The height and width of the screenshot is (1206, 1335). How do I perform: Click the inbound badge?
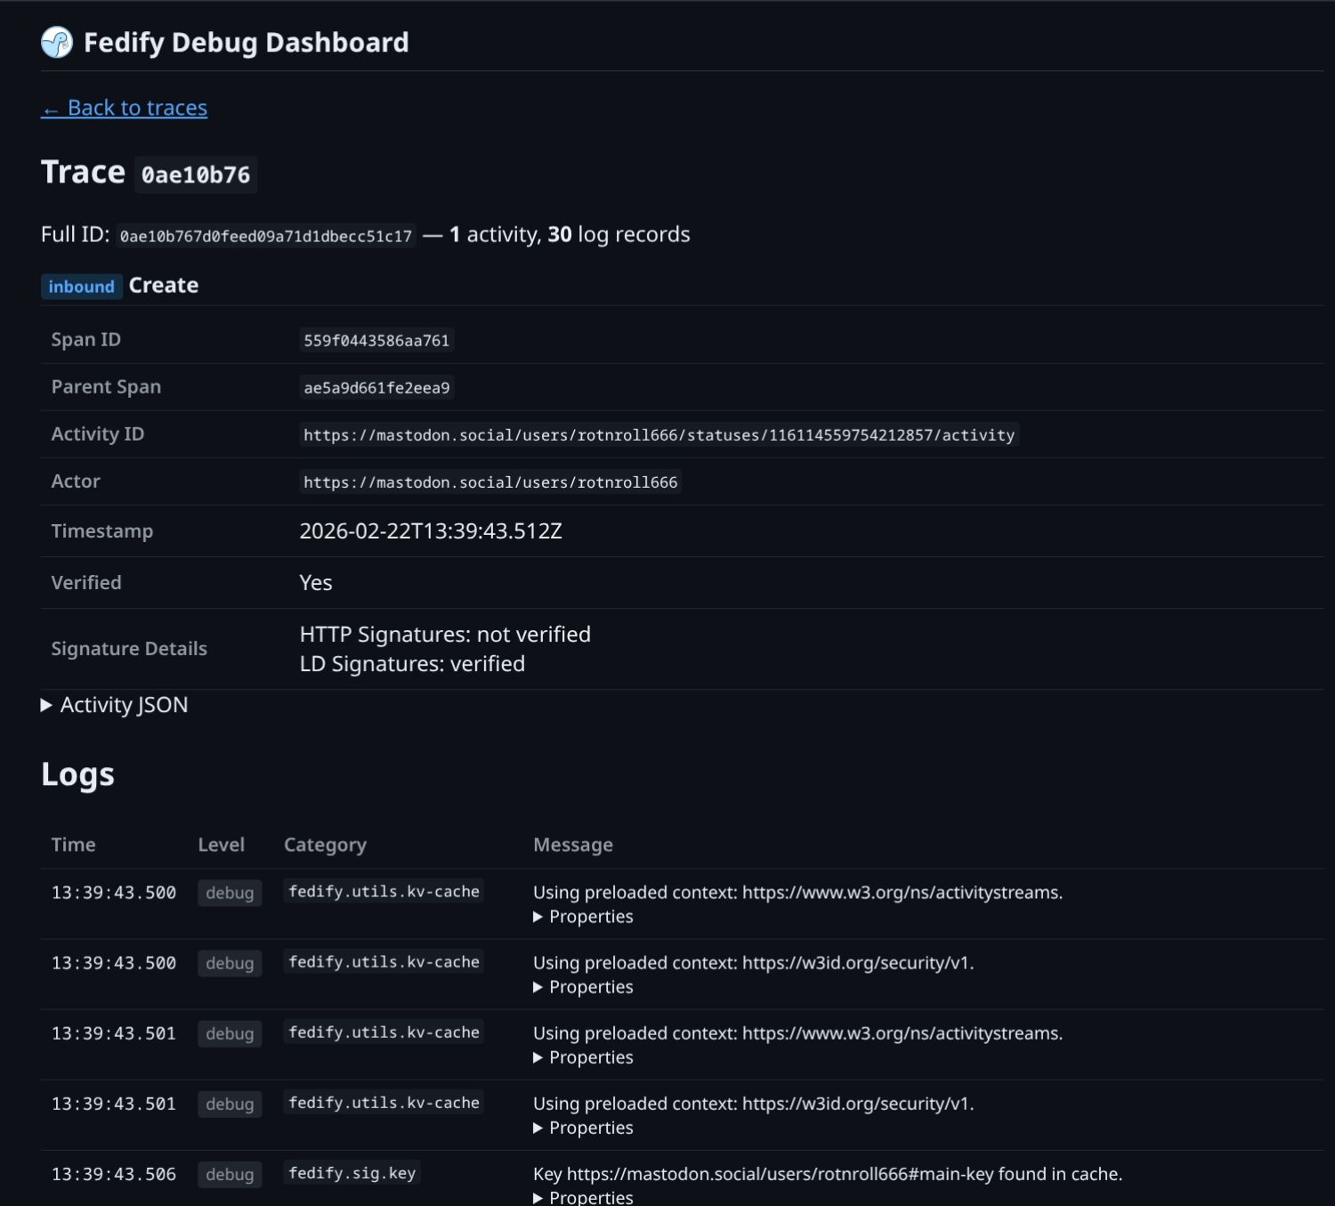click(x=81, y=287)
